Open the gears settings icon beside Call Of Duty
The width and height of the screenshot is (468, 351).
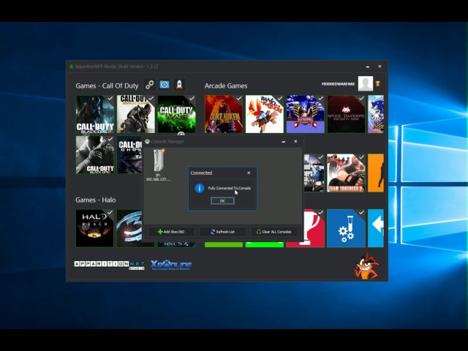tap(150, 85)
